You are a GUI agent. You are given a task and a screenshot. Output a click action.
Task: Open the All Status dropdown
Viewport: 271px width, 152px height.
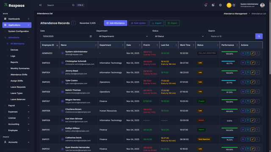point(179,36)
